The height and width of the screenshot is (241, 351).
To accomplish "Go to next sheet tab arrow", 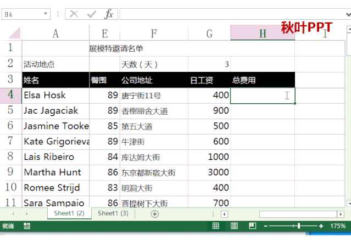I will point(26,214).
